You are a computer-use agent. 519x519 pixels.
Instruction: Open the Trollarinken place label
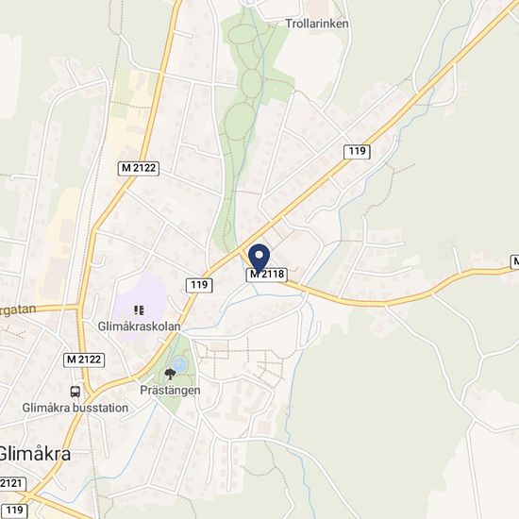pos(317,24)
